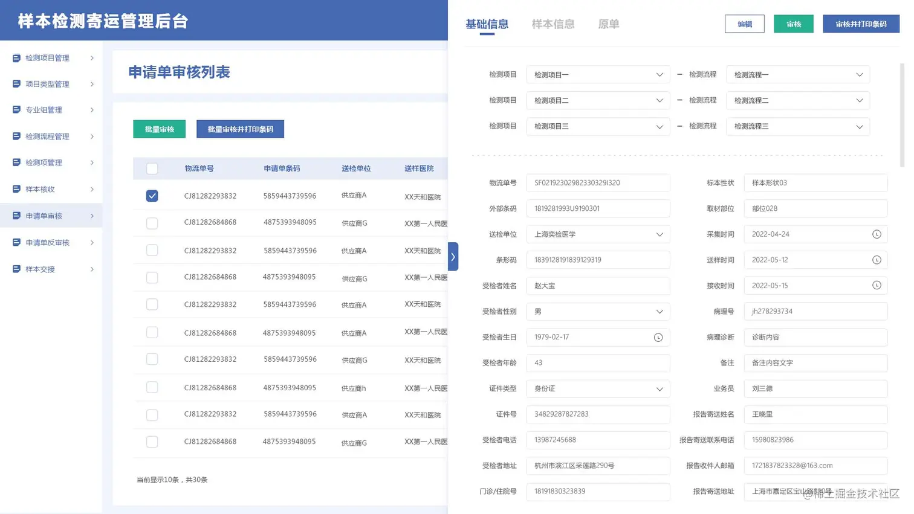Click the detail panel vertical scrollbar
Screen dimensions: 914x514
[902, 115]
